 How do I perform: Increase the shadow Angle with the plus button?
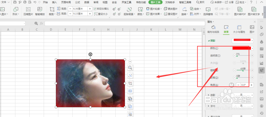[252, 85]
